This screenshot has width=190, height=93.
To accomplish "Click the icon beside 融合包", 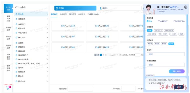I will point(16,76).
